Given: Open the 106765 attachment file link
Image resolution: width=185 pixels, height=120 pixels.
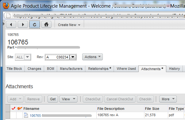Looking at the screenshot, I should click(60, 116).
